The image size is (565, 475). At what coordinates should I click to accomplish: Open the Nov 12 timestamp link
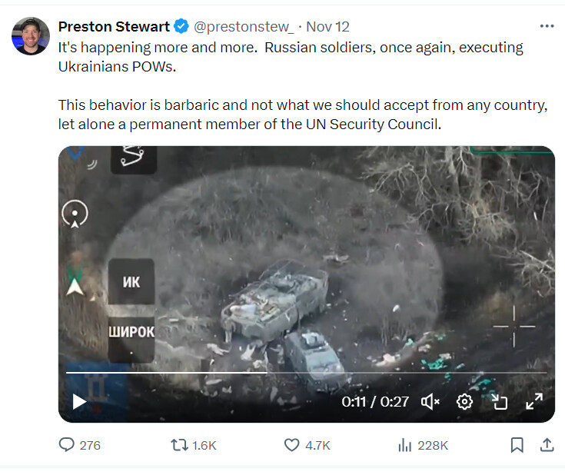click(x=327, y=27)
